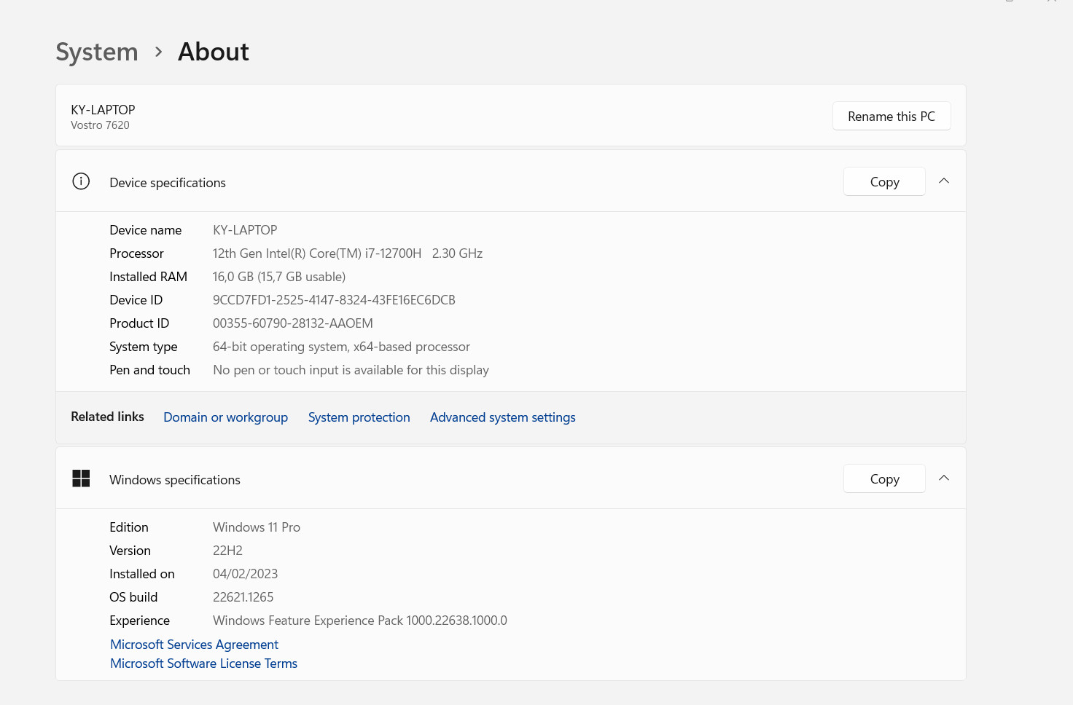The image size is (1073, 705).
Task: Open the Rename this PC dialog
Action: 891,116
